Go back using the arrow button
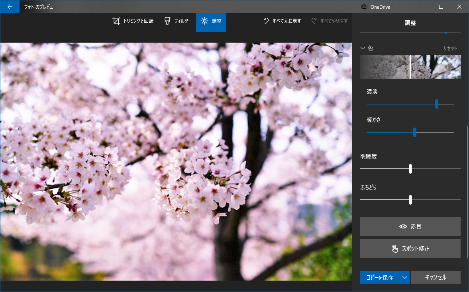The width and height of the screenshot is (469, 292). [10, 7]
